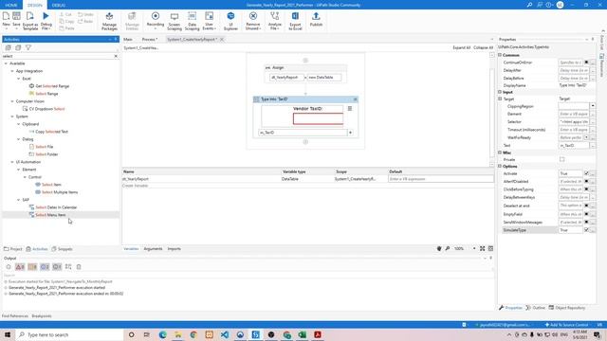Image resolution: width=607 pixels, height=341 pixels.
Task: Open the zoom percentage dropdown
Action: 474,248
